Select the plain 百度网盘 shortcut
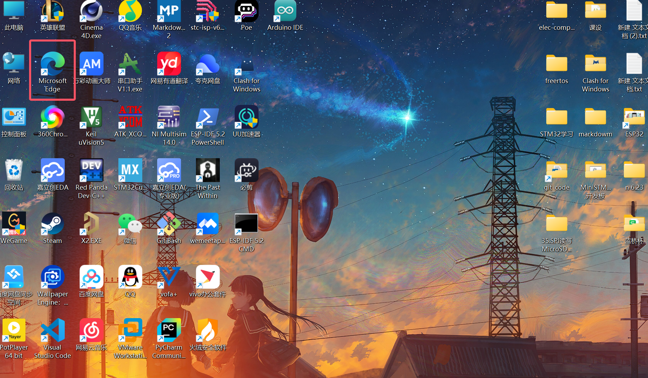 tap(91, 277)
